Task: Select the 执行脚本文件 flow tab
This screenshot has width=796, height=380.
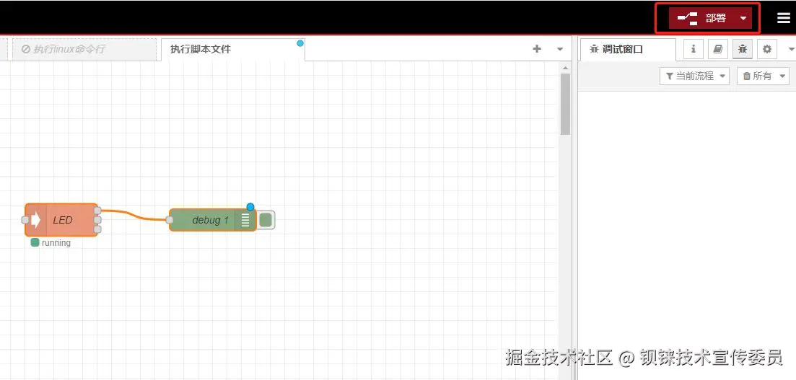Action: [x=232, y=49]
